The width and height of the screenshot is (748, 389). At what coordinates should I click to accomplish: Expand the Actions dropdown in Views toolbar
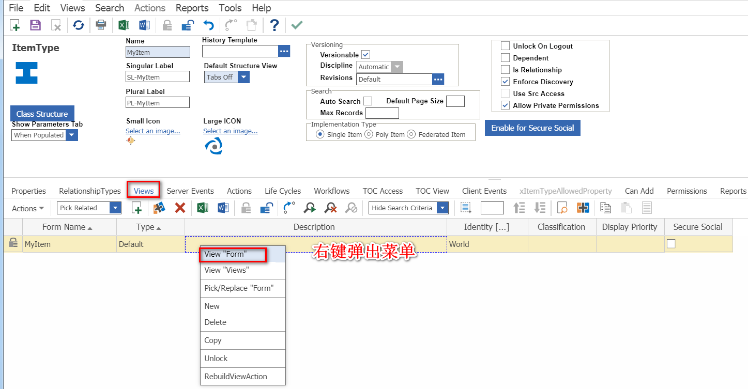tap(28, 209)
